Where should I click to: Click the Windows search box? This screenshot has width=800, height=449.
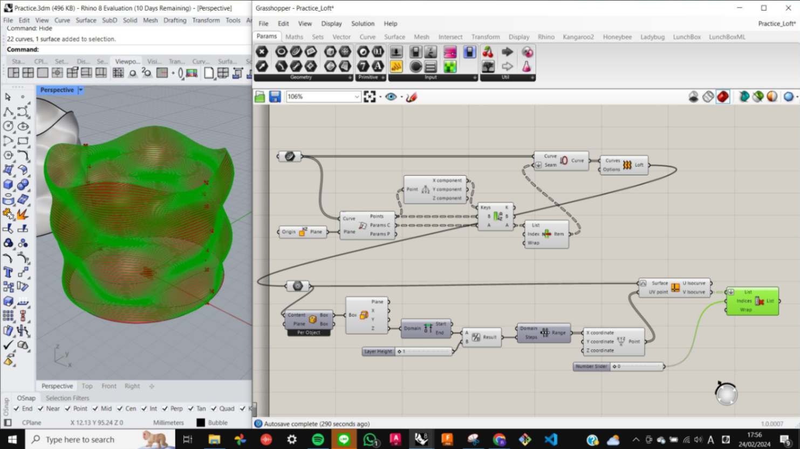[x=100, y=439]
